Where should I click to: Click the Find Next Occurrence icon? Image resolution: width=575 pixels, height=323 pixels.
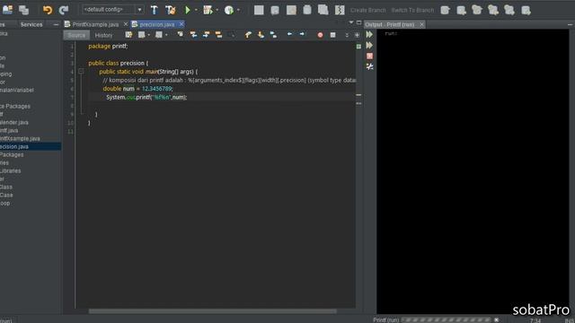[x=206, y=35]
